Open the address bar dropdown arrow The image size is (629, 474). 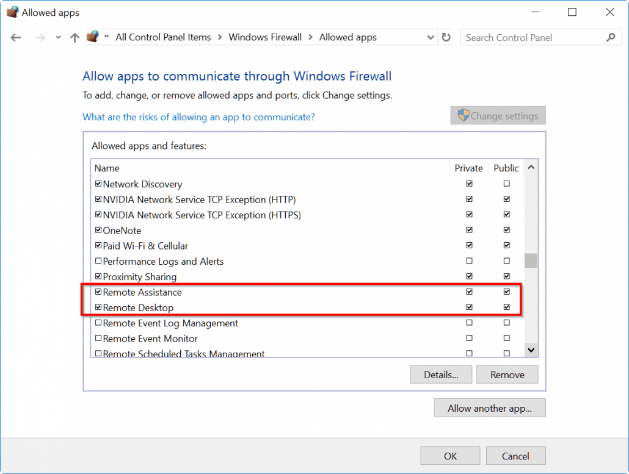(x=431, y=37)
